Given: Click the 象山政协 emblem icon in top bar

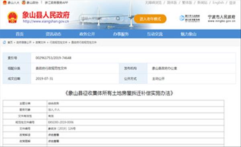Looking at the screenshot, I should (24, 2).
